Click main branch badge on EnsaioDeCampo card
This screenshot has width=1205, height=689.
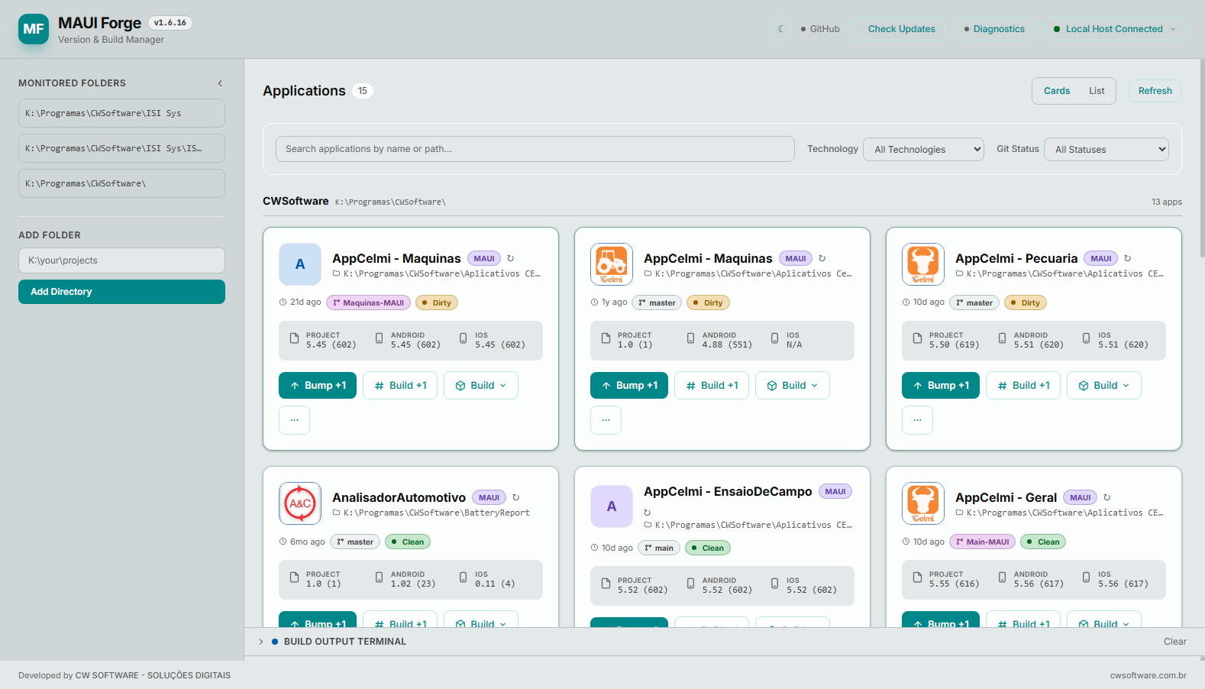[659, 548]
